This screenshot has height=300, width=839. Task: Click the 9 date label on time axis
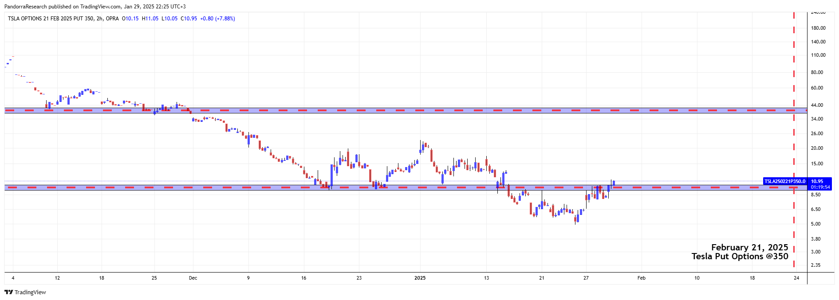248,278
